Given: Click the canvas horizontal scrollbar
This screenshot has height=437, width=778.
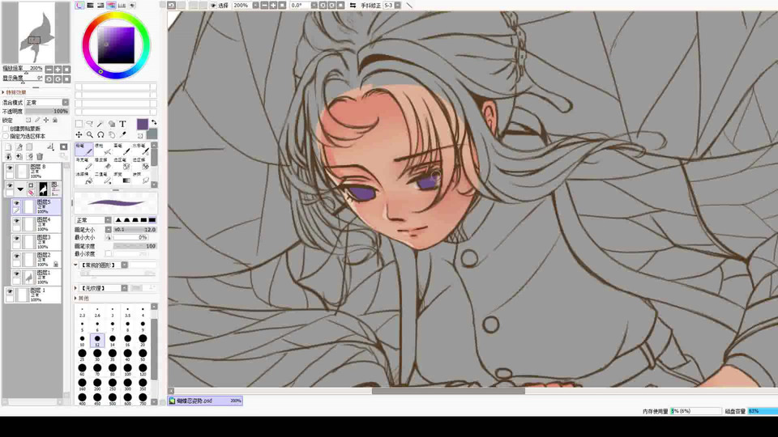Looking at the screenshot, I should click(448, 391).
